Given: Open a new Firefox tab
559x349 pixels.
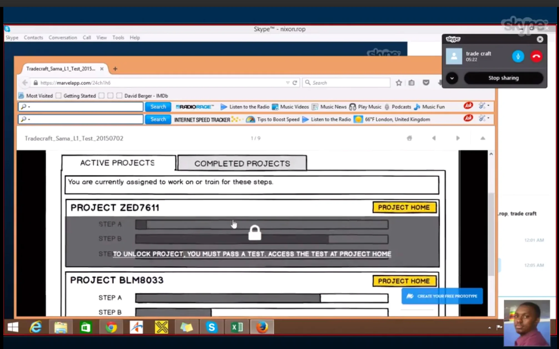Looking at the screenshot, I should [115, 69].
